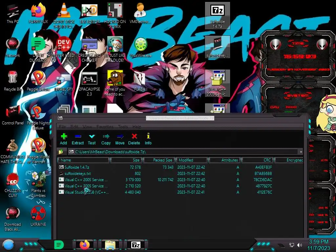Sort by Attributes column header
This screenshot has width=336, height=252.
click(x=225, y=160)
